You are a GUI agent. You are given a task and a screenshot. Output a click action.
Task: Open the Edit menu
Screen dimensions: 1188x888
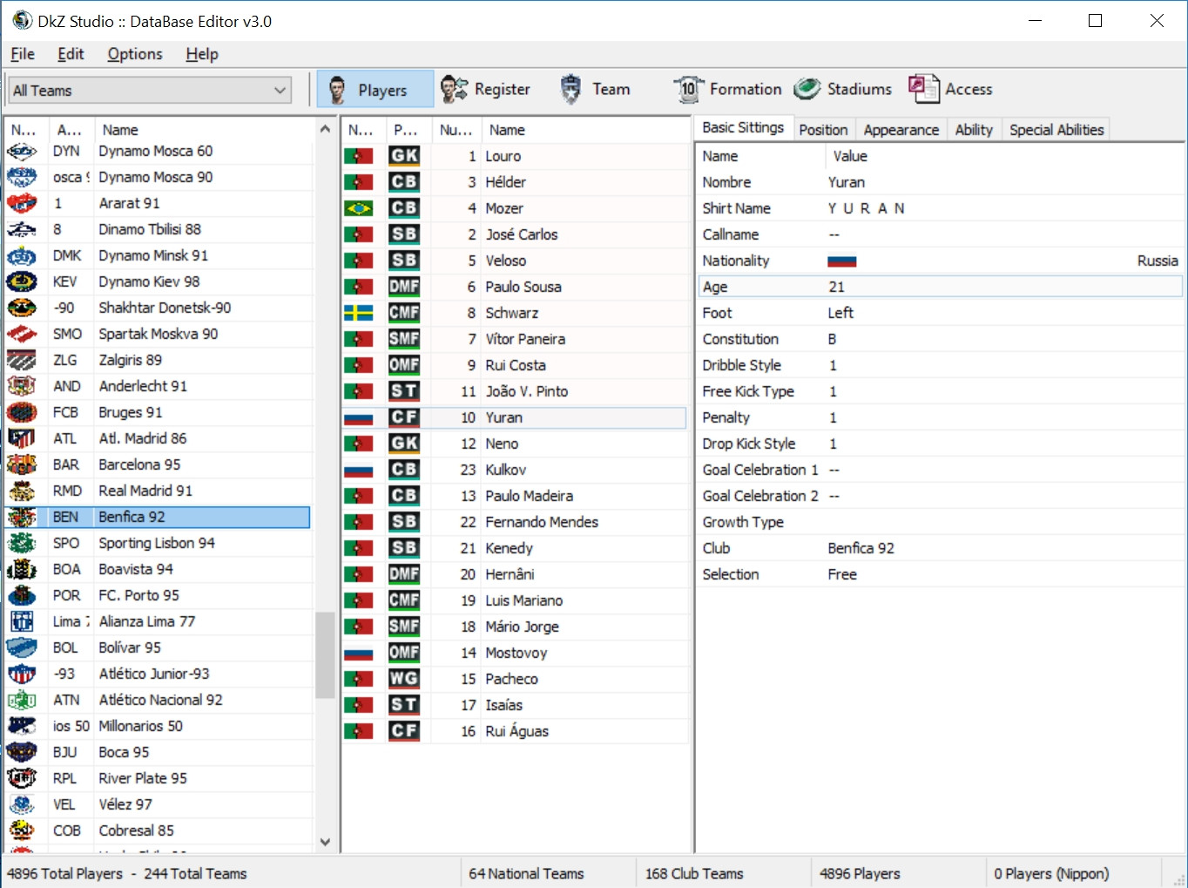click(71, 54)
